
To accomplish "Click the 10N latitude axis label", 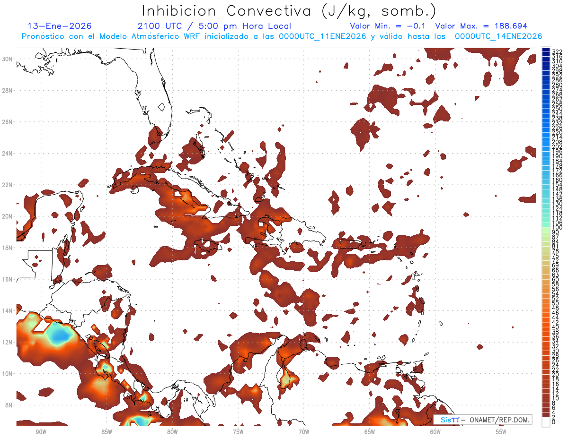I will pyautogui.click(x=7, y=374).
